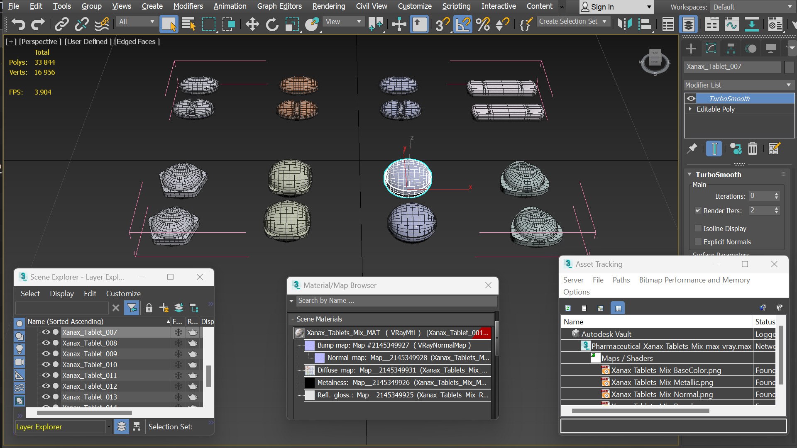Click the Name column header in Asset Tracking

[657, 322]
